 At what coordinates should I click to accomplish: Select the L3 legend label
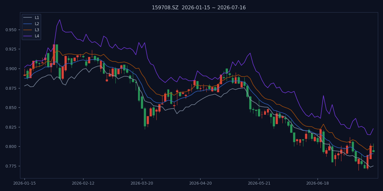pyautogui.click(x=37, y=30)
